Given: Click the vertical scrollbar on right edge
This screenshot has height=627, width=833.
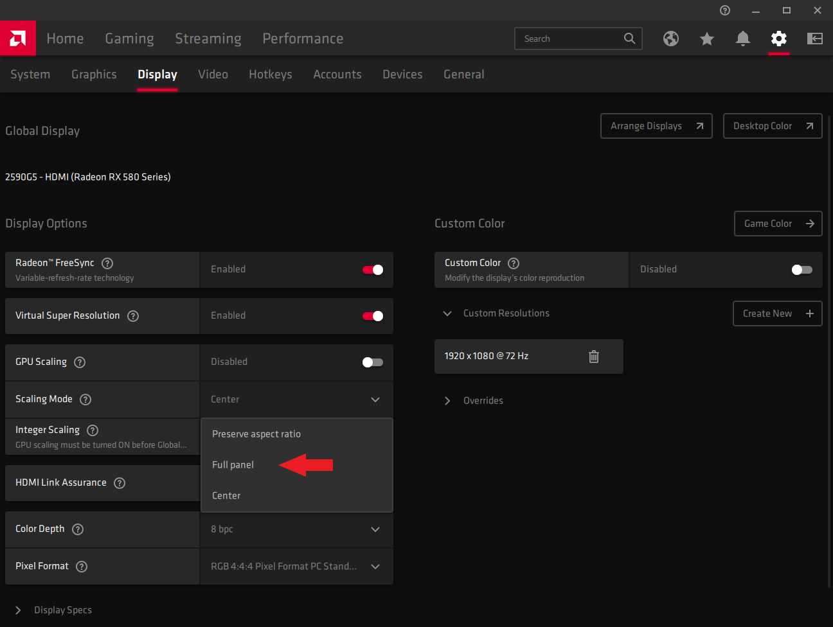Looking at the screenshot, I should [x=830, y=350].
